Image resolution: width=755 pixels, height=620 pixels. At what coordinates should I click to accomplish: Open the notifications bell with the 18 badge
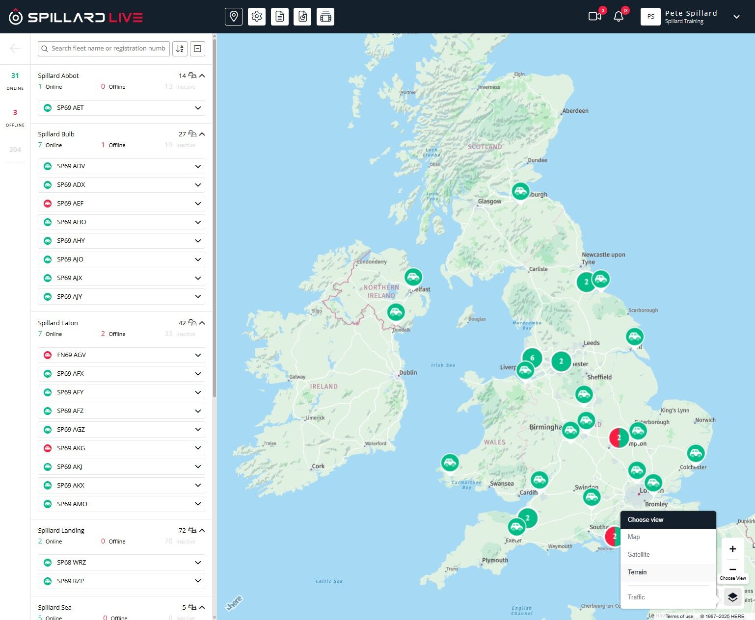[x=619, y=16]
